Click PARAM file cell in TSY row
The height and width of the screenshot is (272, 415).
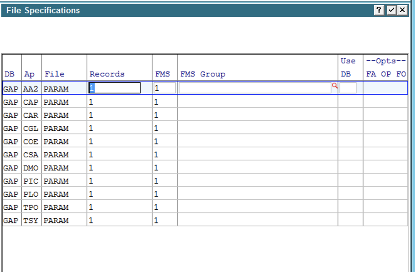point(64,221)
